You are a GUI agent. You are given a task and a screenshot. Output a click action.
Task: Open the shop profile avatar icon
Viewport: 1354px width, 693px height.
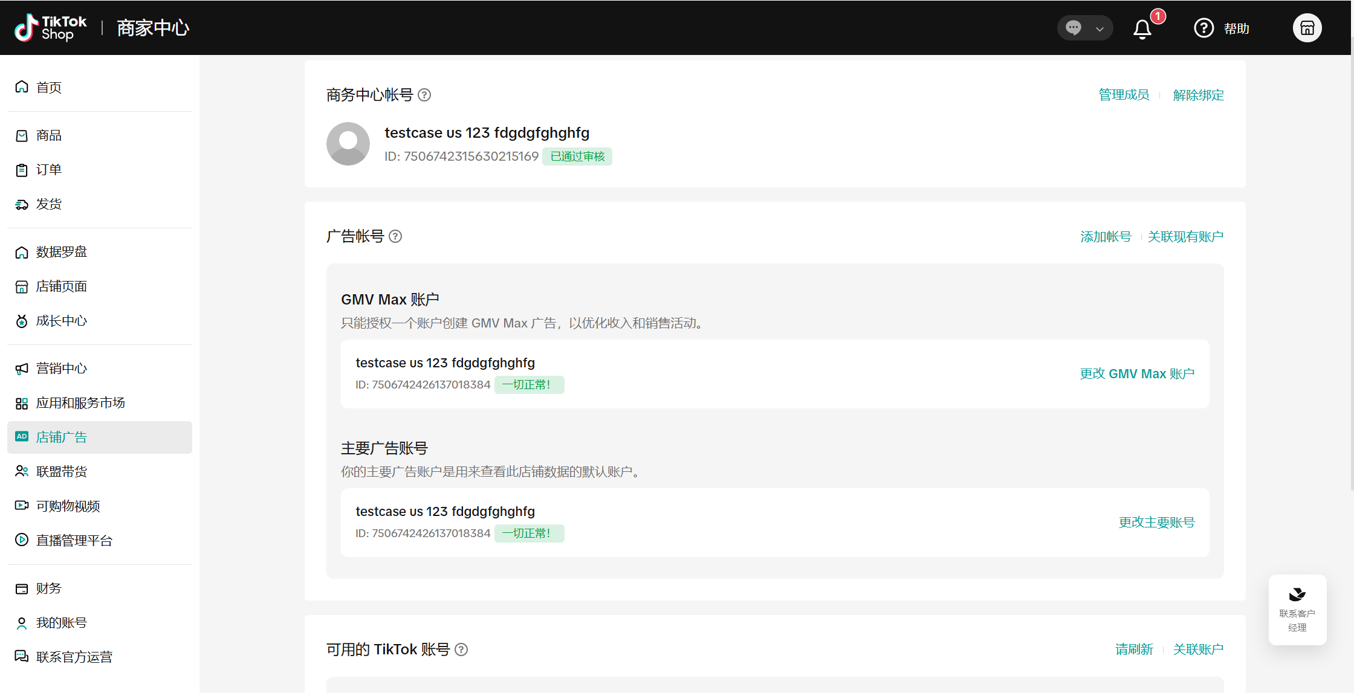tap(1307, 28)
